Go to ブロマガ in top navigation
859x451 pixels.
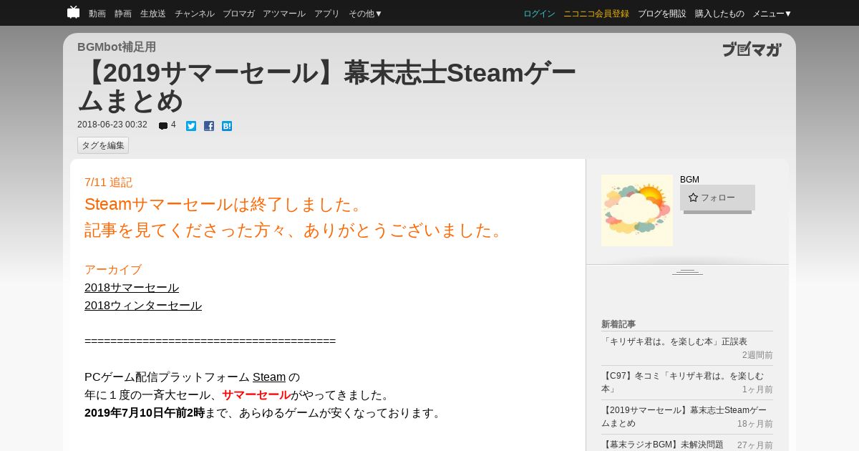point(238,14)
